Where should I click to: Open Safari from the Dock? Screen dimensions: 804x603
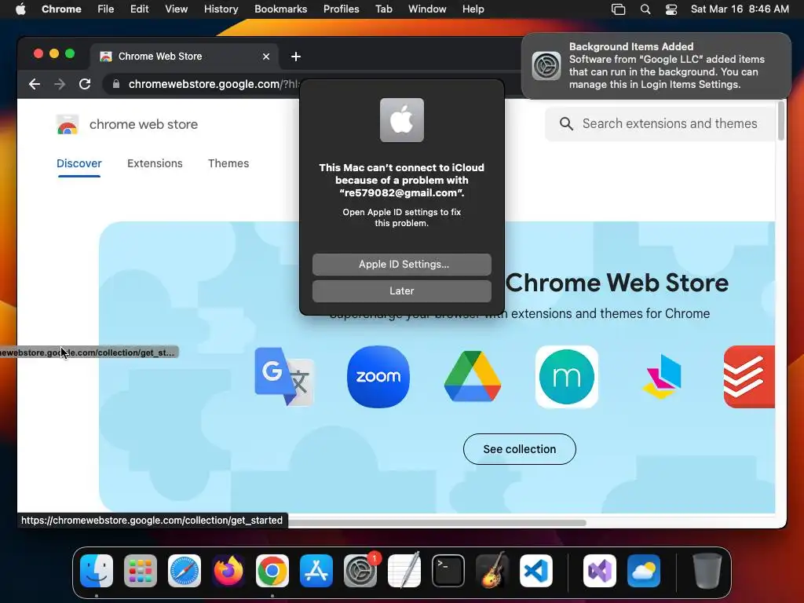pos(184,571)
